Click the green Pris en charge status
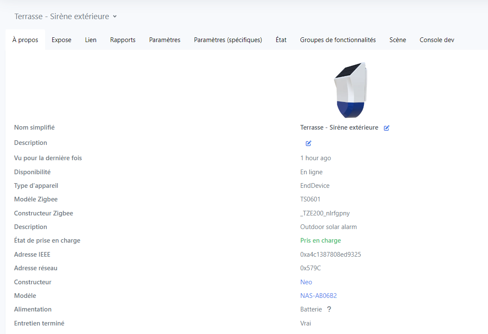488x334 pixels. click(321, 241)
